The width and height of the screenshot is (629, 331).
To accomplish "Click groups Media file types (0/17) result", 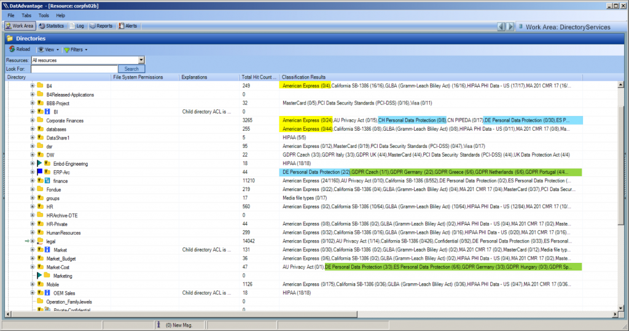I will pyautogui.click(x=305, y=198).
